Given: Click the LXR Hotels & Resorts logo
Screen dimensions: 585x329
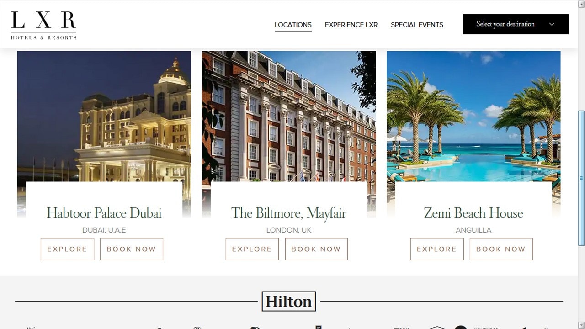Looking at the screenshot, I should pyautogui.click(x=44, y=26).
